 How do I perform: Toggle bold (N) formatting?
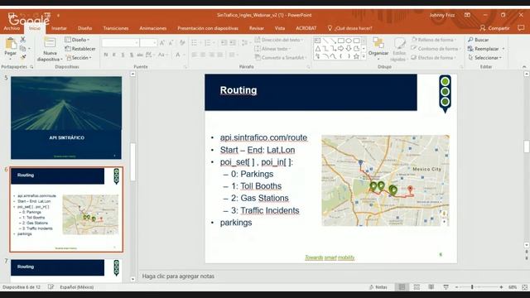[x=106, y=55]
